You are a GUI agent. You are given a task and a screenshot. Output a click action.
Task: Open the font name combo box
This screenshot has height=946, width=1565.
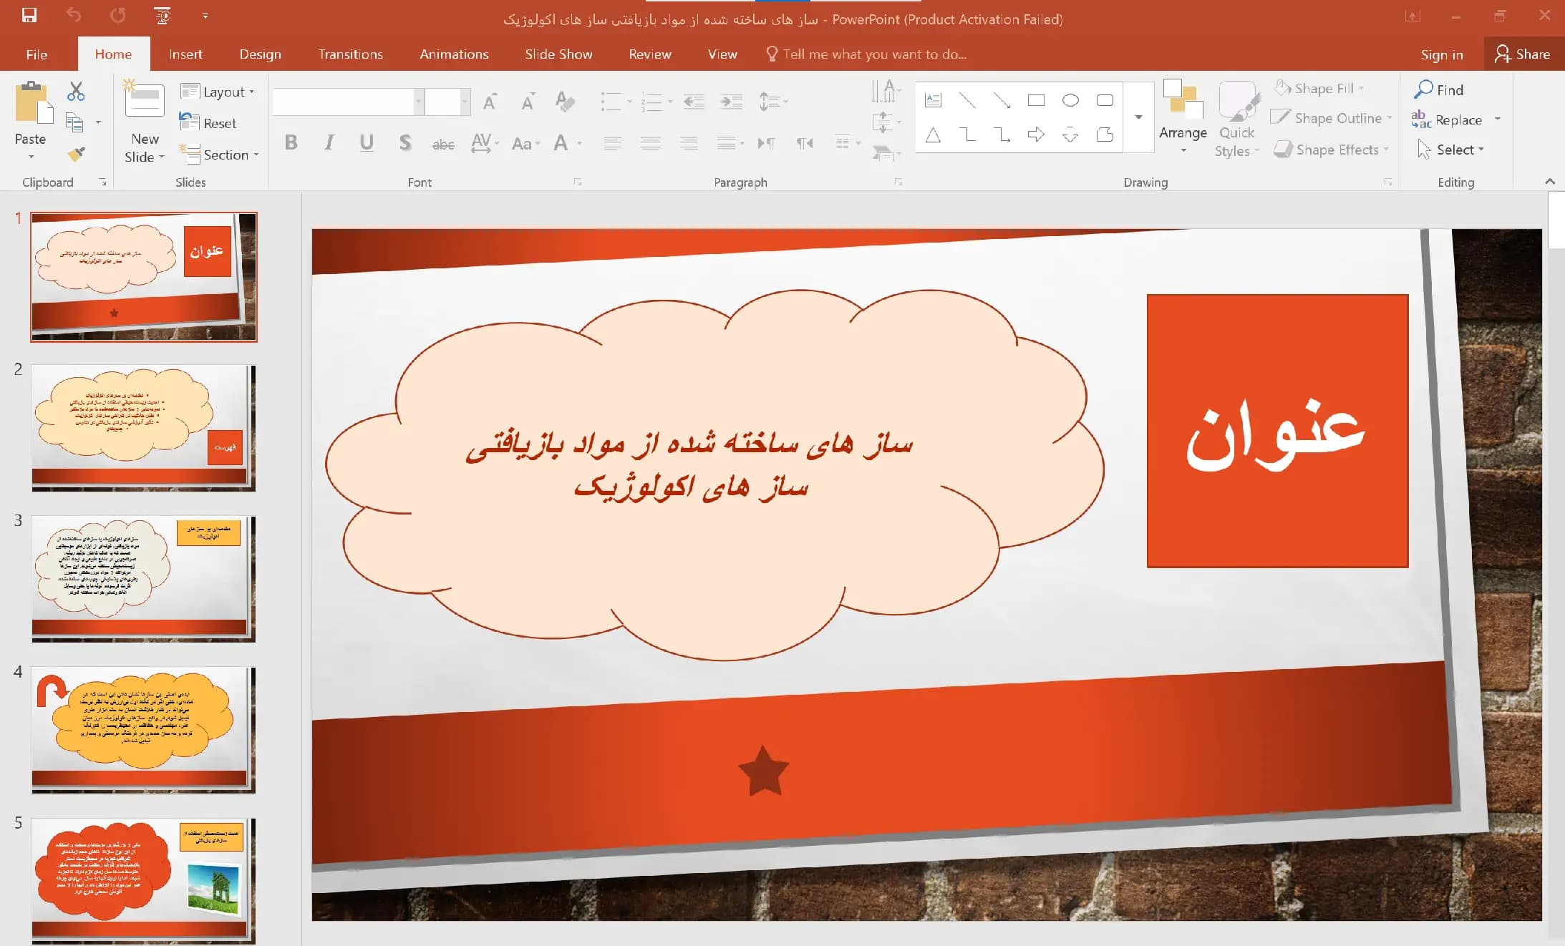tap(348, 102)
